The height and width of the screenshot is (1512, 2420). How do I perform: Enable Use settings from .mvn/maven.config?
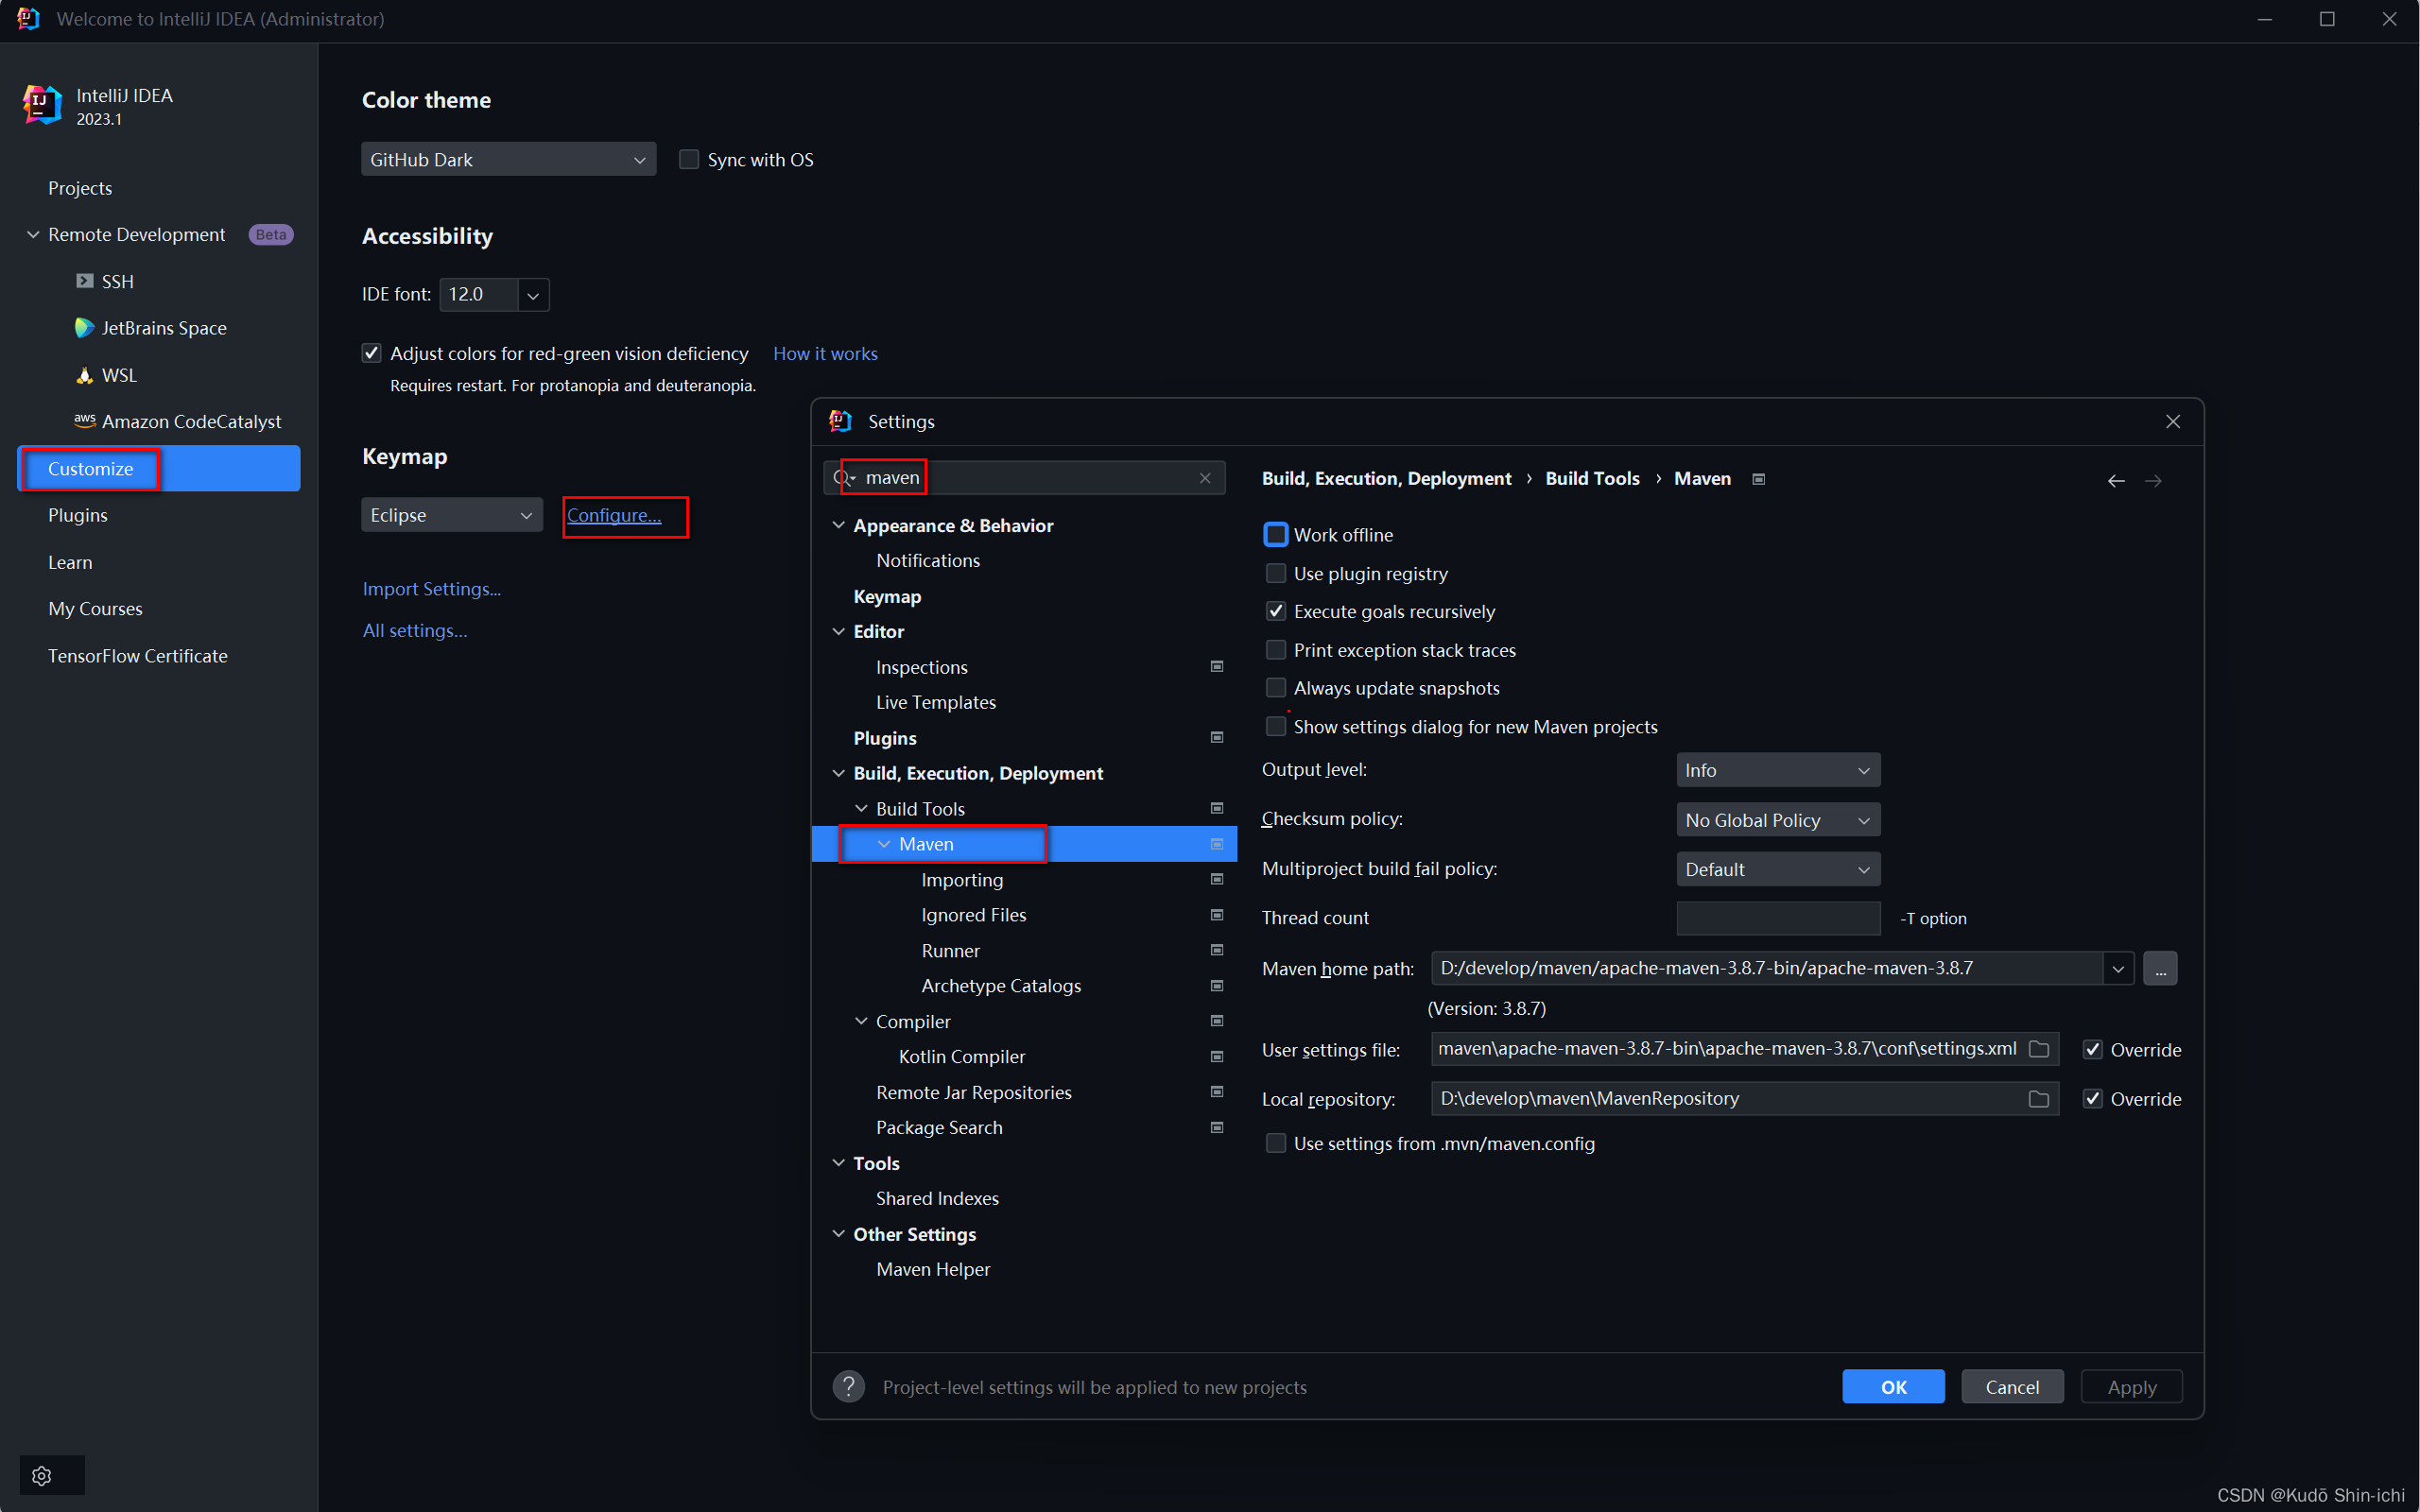[1276, 1143]
